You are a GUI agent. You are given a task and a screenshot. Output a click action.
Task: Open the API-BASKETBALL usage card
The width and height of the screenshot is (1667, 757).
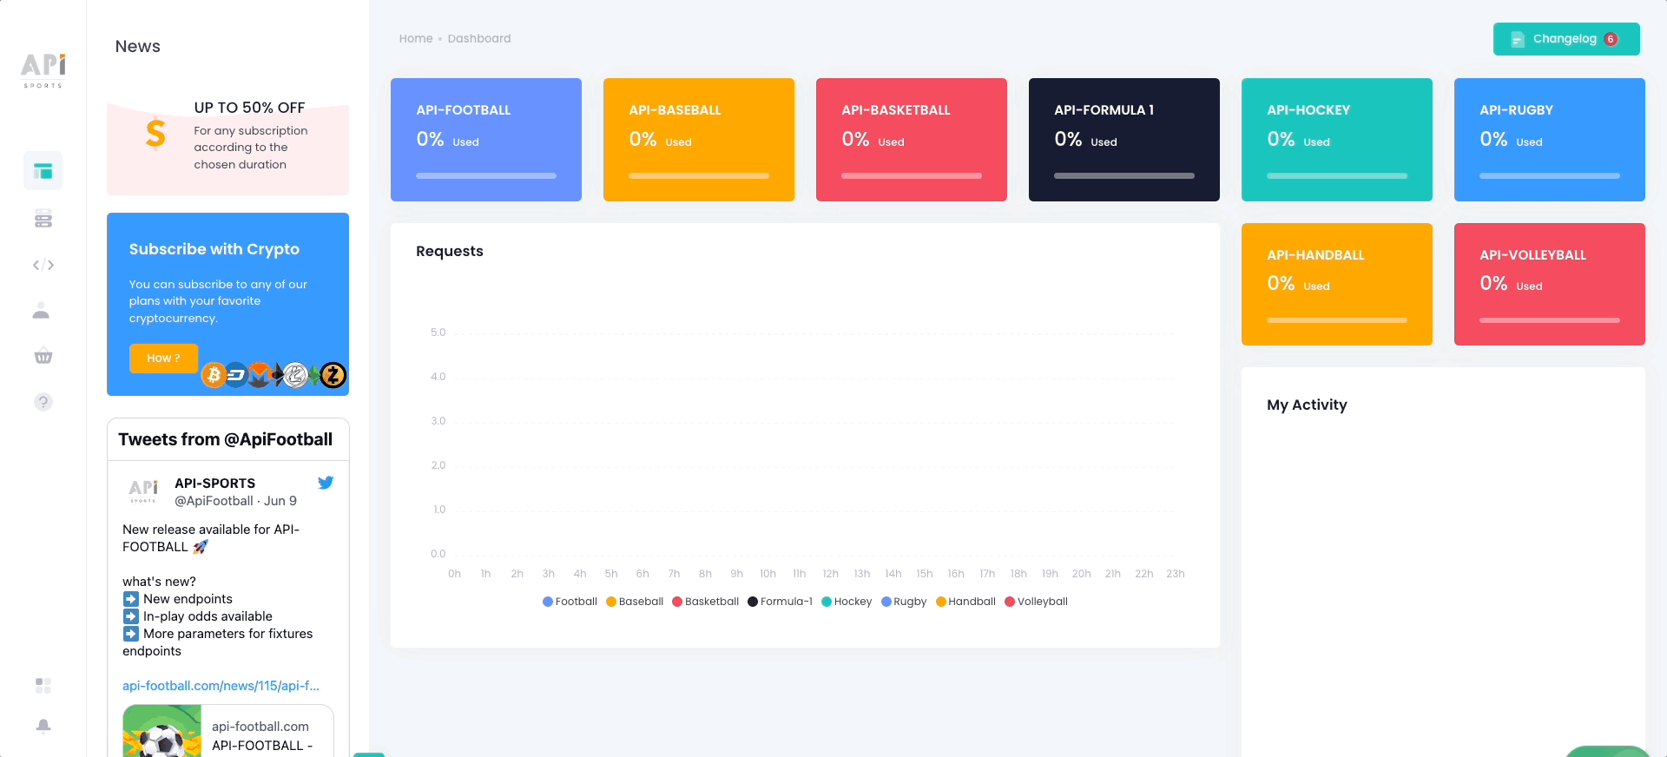[912, 140]
